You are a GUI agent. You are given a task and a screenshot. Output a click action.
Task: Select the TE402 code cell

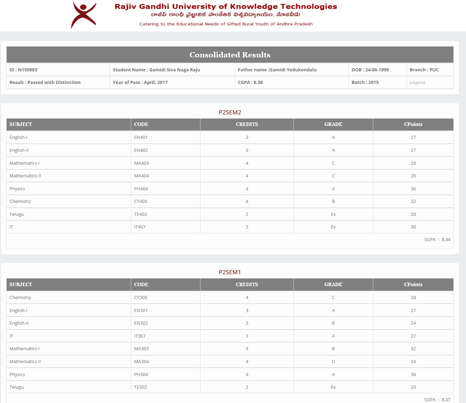[165, 214]
